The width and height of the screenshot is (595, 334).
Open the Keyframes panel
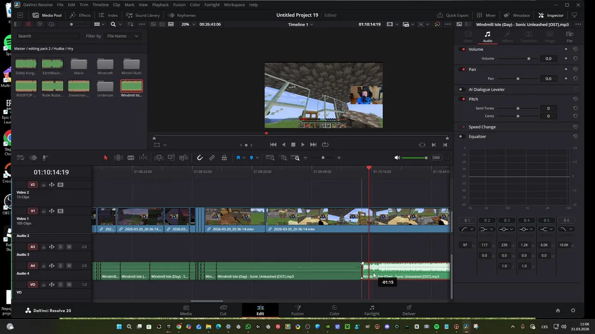(182, 15)
